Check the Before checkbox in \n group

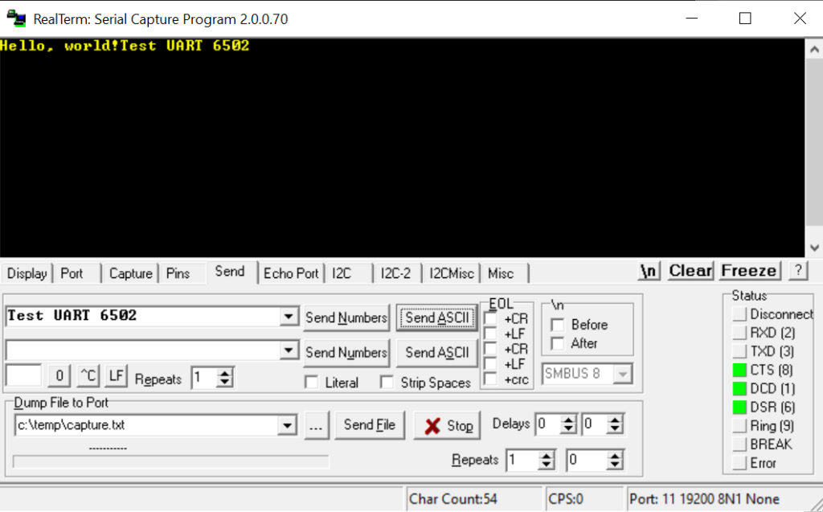click(x=557, y=325)
